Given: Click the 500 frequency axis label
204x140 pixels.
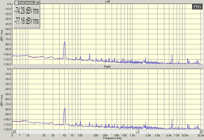Looking at the screenshot, I should pyautogui.click(x=117, y=135).
